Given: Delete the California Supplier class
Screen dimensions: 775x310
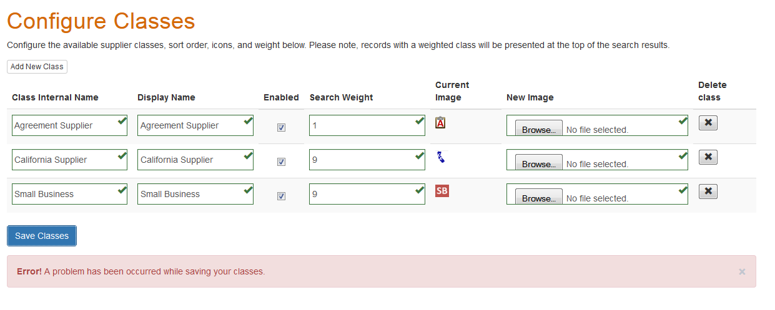Looking at the screenshot, I should 708,157.
